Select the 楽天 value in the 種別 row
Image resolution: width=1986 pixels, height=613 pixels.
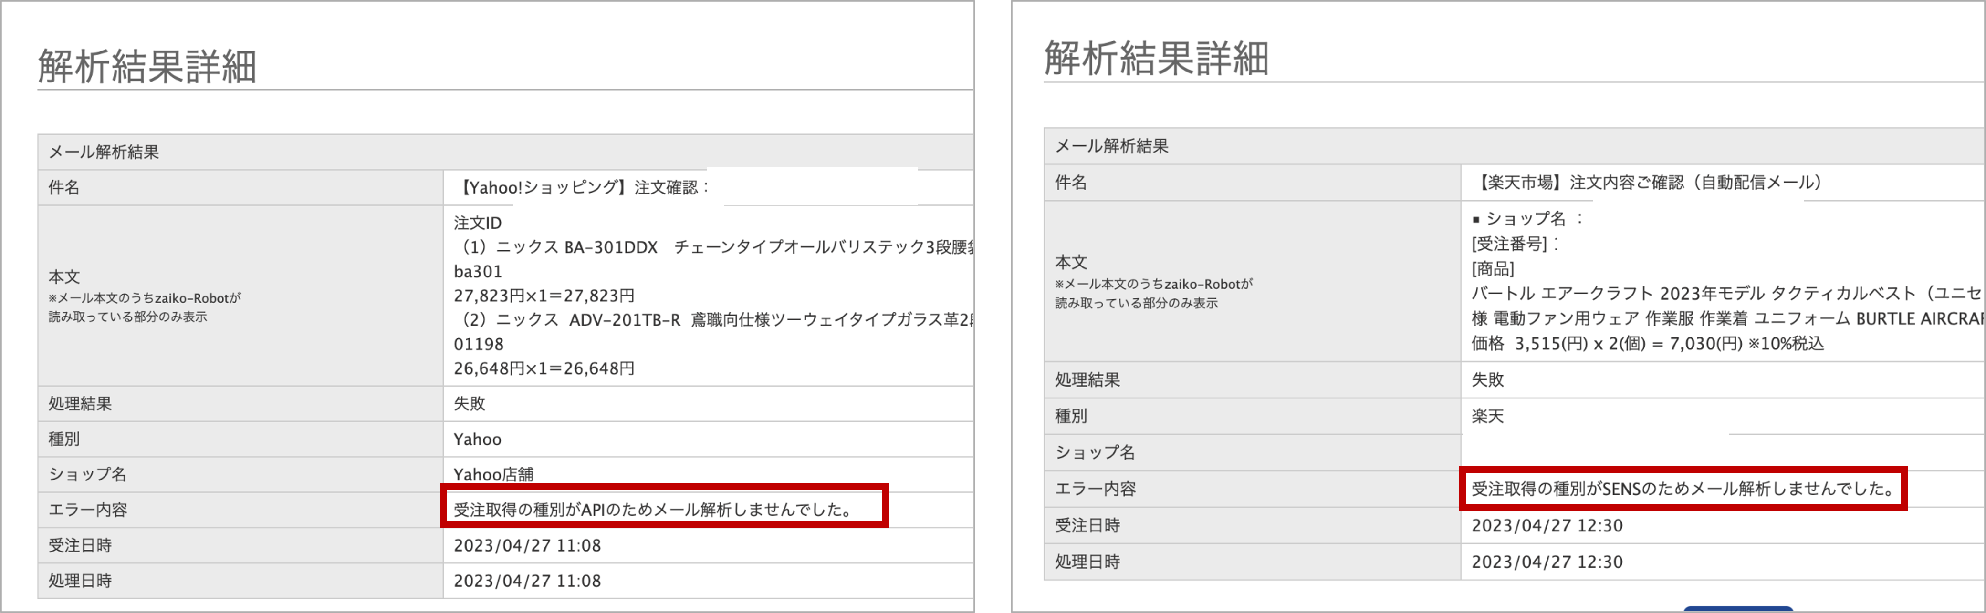click(x=1487, y=416)
